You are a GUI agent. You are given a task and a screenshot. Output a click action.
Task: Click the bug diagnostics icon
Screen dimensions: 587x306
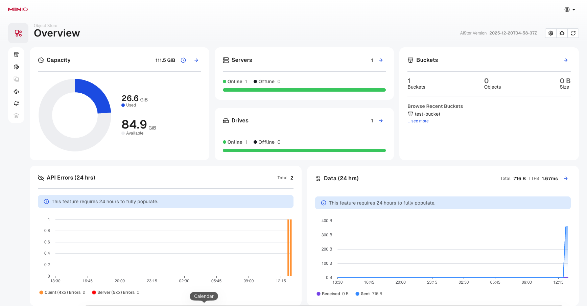pos(562,33)
